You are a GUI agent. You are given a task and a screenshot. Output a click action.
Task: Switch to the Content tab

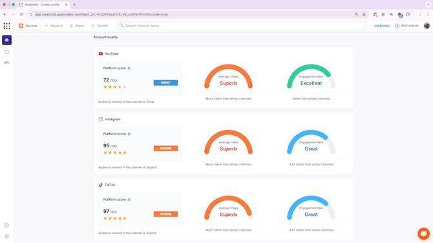pyautogui.click(x=100, y=26)
